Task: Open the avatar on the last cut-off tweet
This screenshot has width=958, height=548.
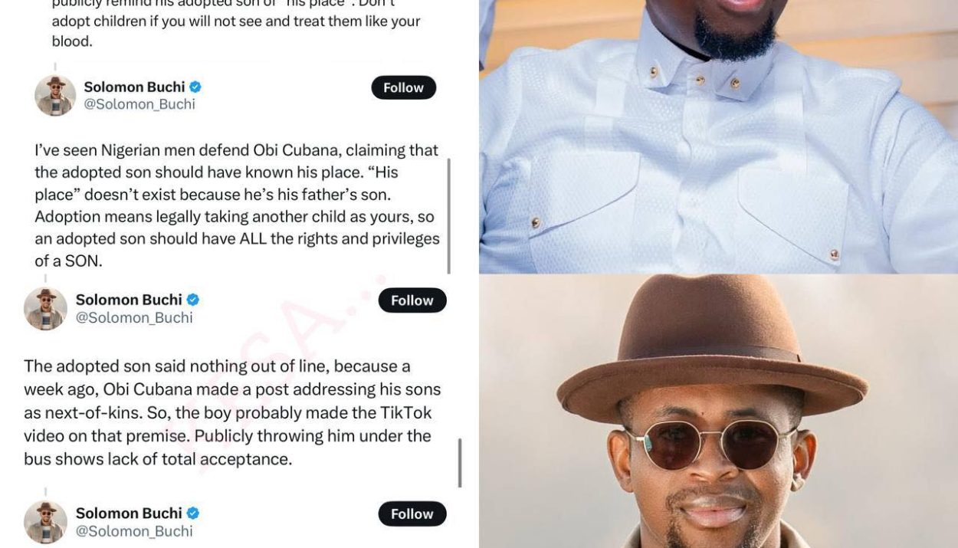Action: [45, 522]
